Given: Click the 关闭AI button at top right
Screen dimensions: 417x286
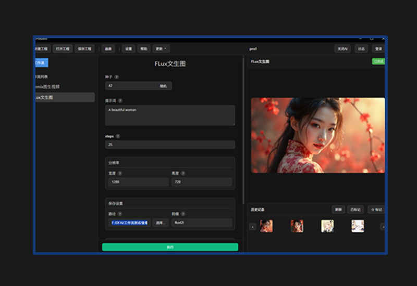Looking at the screenshot, I should [x=342, y=49].
